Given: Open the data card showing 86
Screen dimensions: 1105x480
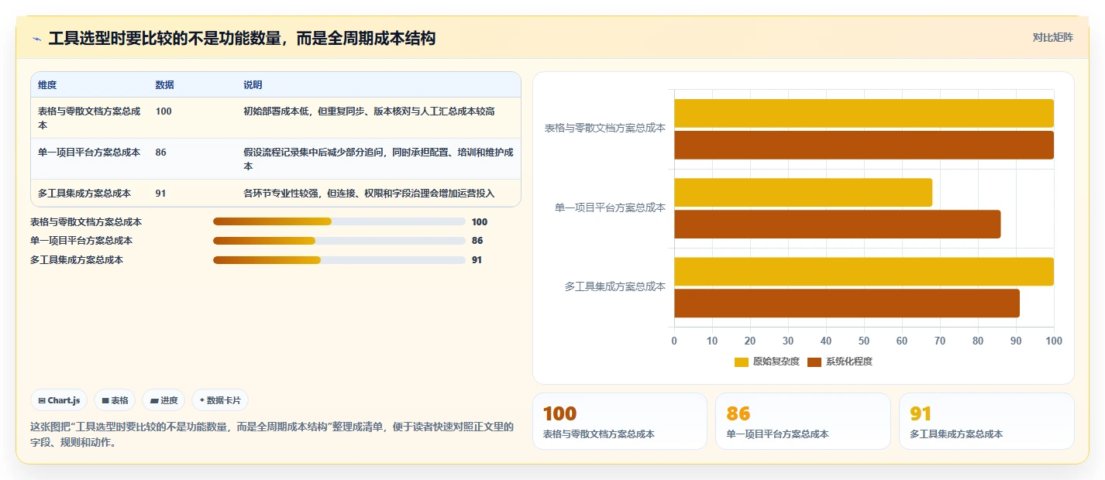Looking at the screenshot, I should (803, 421).
